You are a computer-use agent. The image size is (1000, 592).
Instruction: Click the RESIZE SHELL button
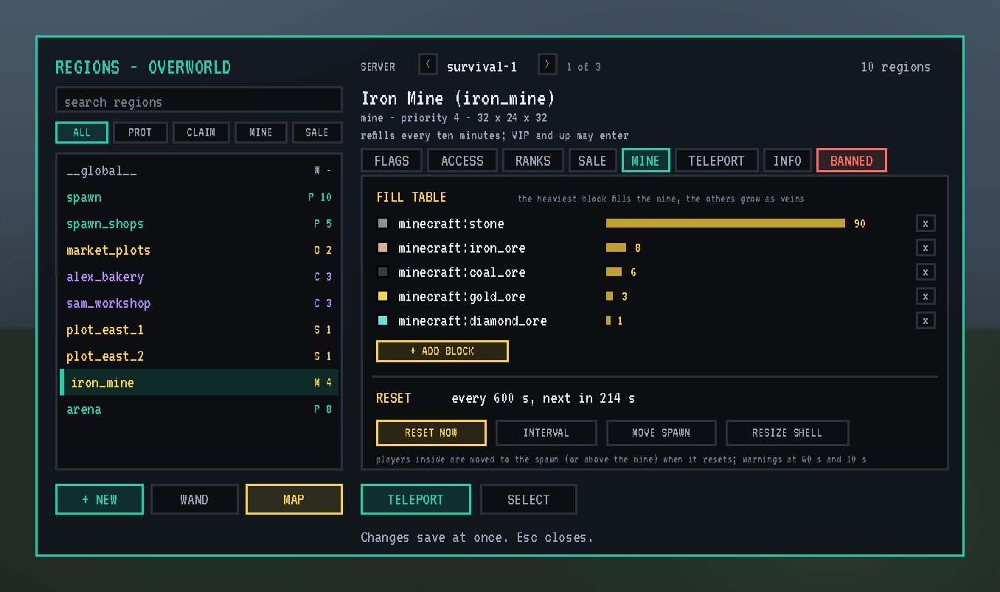pos(788,433)
